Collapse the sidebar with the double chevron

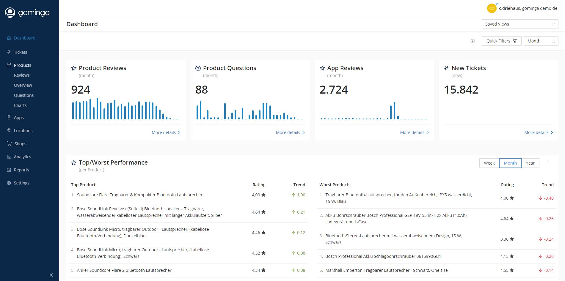(x=51, y=275)
